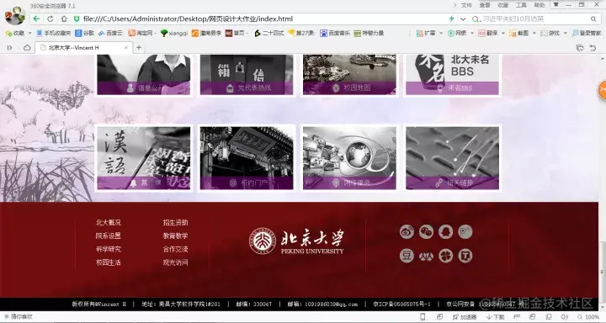Click the 北大概况 footer link
The width and height of the screenshot is (606, 323).
[x=109, y=223]
